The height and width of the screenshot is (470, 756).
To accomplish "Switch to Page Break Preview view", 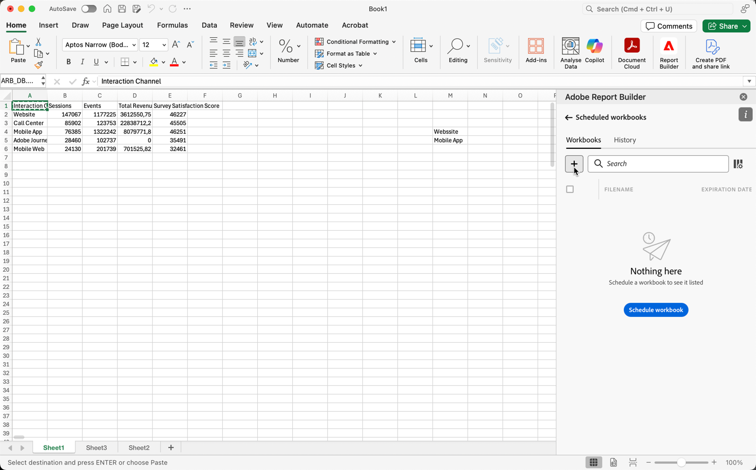I will pos(633,462).
